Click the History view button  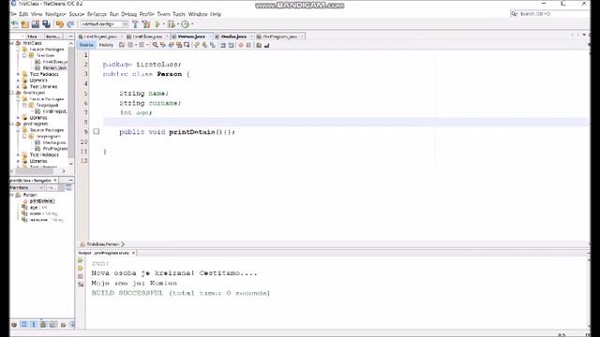[106, 45]
